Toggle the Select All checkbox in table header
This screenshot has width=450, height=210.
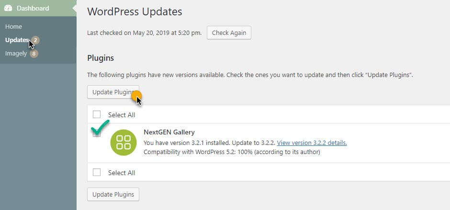tap(97, 115)
